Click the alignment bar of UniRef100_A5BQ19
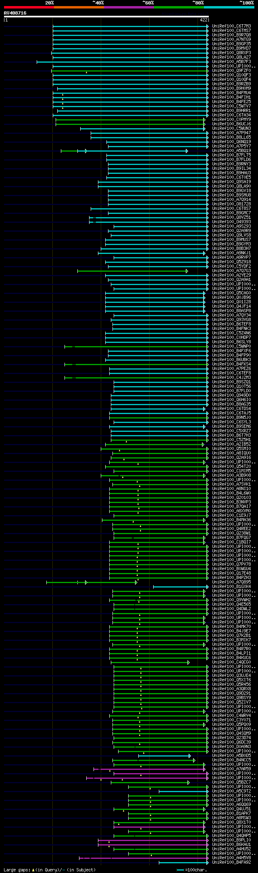The width and height of the screenshot is (258, 873). point(124,151)
